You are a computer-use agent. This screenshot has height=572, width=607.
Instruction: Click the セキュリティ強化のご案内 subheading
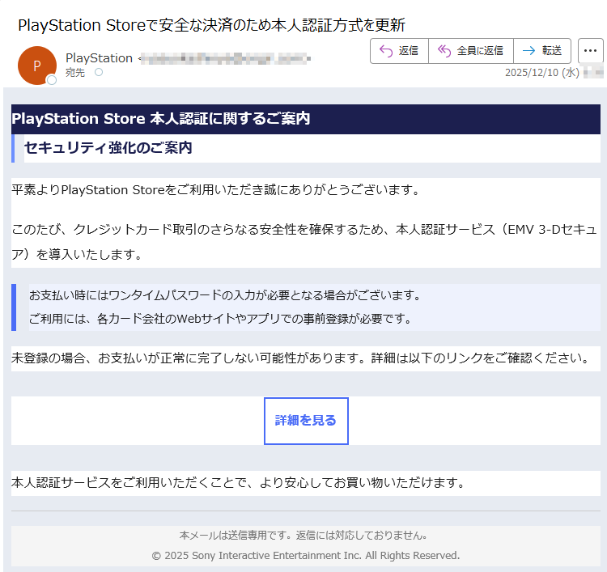pyautogui.click(x=108, y=148)
